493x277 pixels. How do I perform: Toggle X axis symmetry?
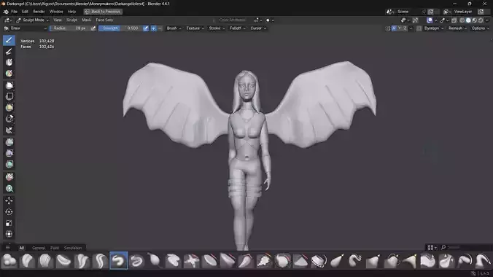tap(394, 28)
